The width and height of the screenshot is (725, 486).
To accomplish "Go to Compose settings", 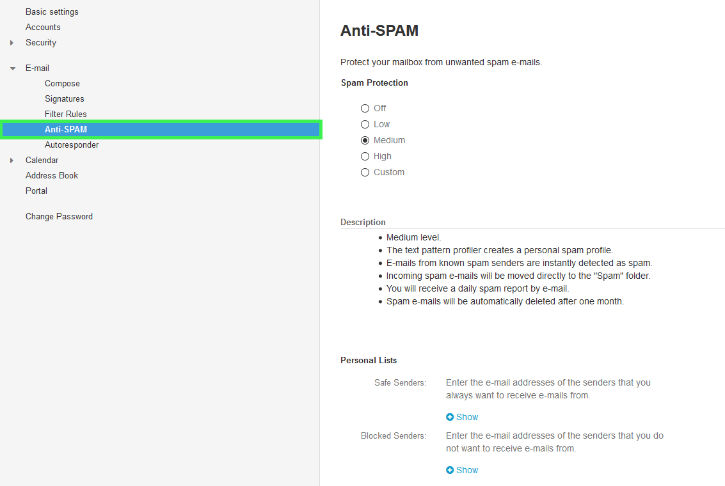I will [x=63, y=84].
